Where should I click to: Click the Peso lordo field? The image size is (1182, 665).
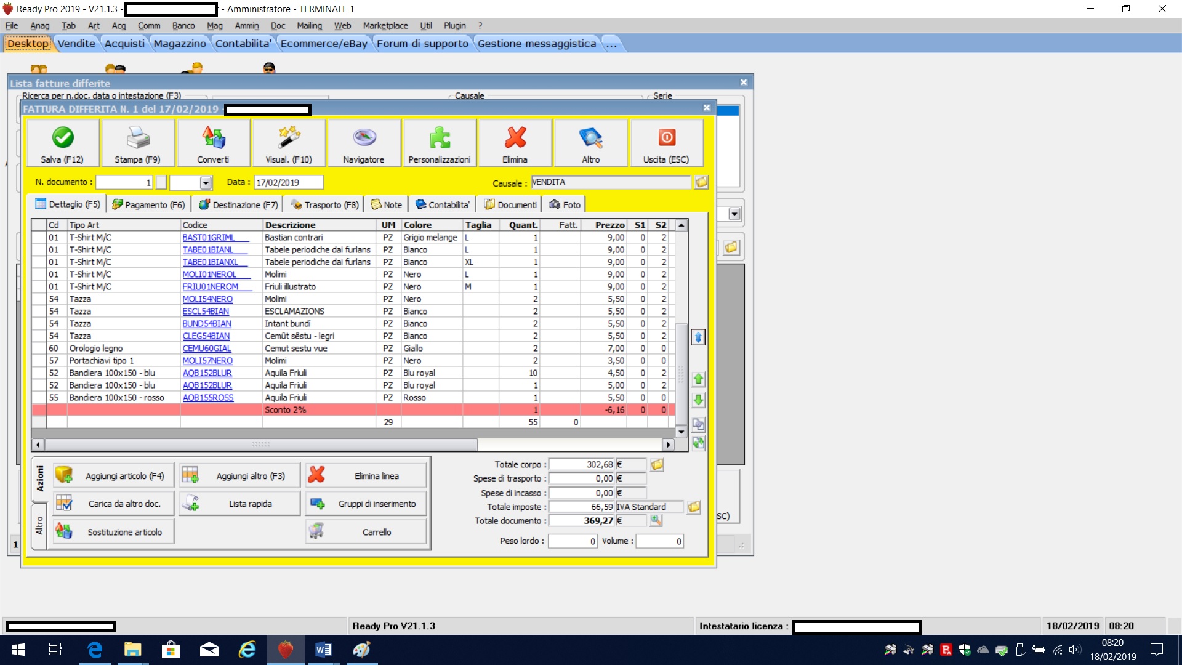pyautogui.click(x=573, y=541)
